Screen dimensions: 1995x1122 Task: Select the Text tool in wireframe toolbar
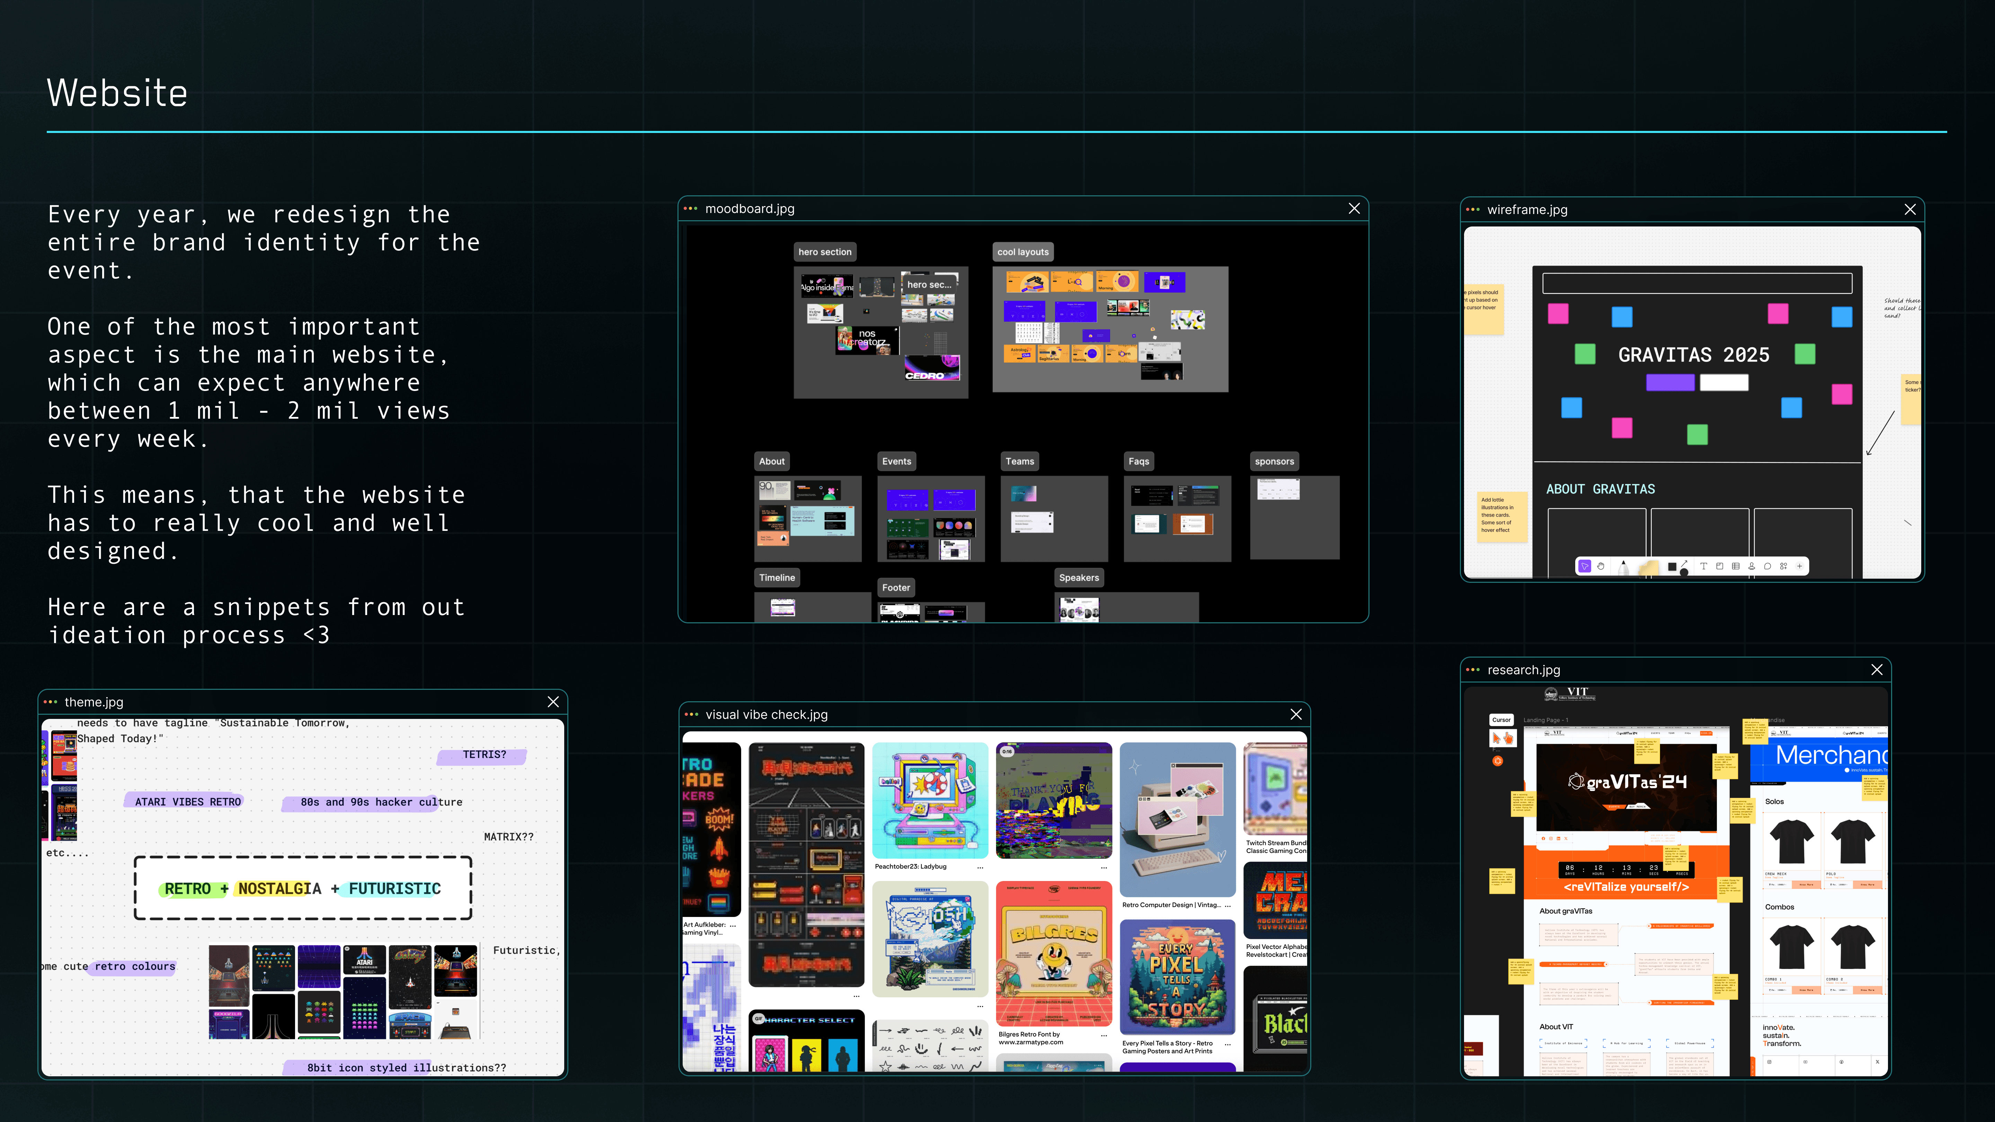[x=1704, y=566]
